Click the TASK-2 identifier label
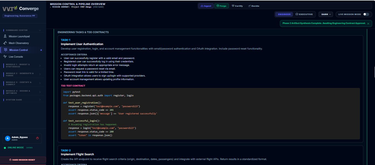 66,150
